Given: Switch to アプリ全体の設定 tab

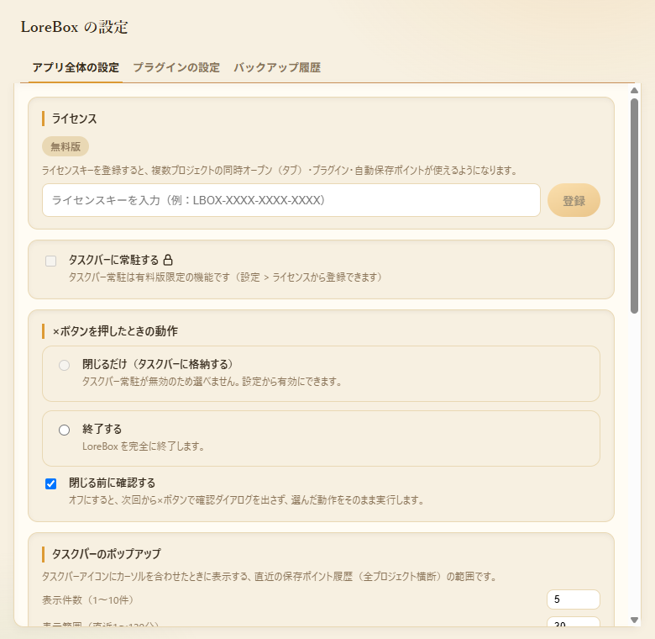Looking at the screenshot, I should [76, 68].
